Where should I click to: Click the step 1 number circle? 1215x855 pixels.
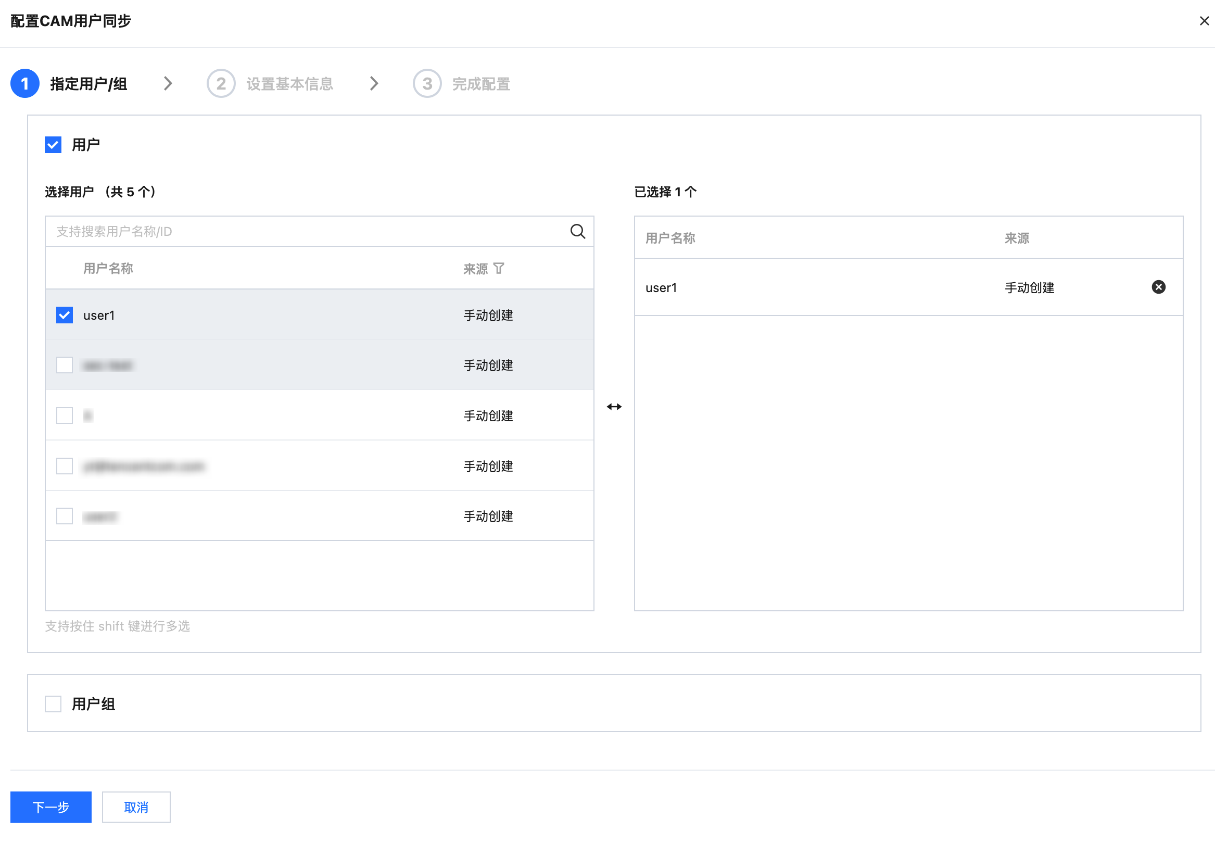coord(25,84)
